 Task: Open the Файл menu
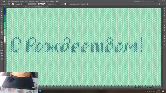(x=9, y=1)
